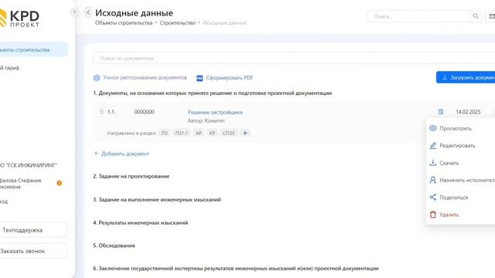
Task: Click section 1 heading about проектной документации
Action: point(212,93)
